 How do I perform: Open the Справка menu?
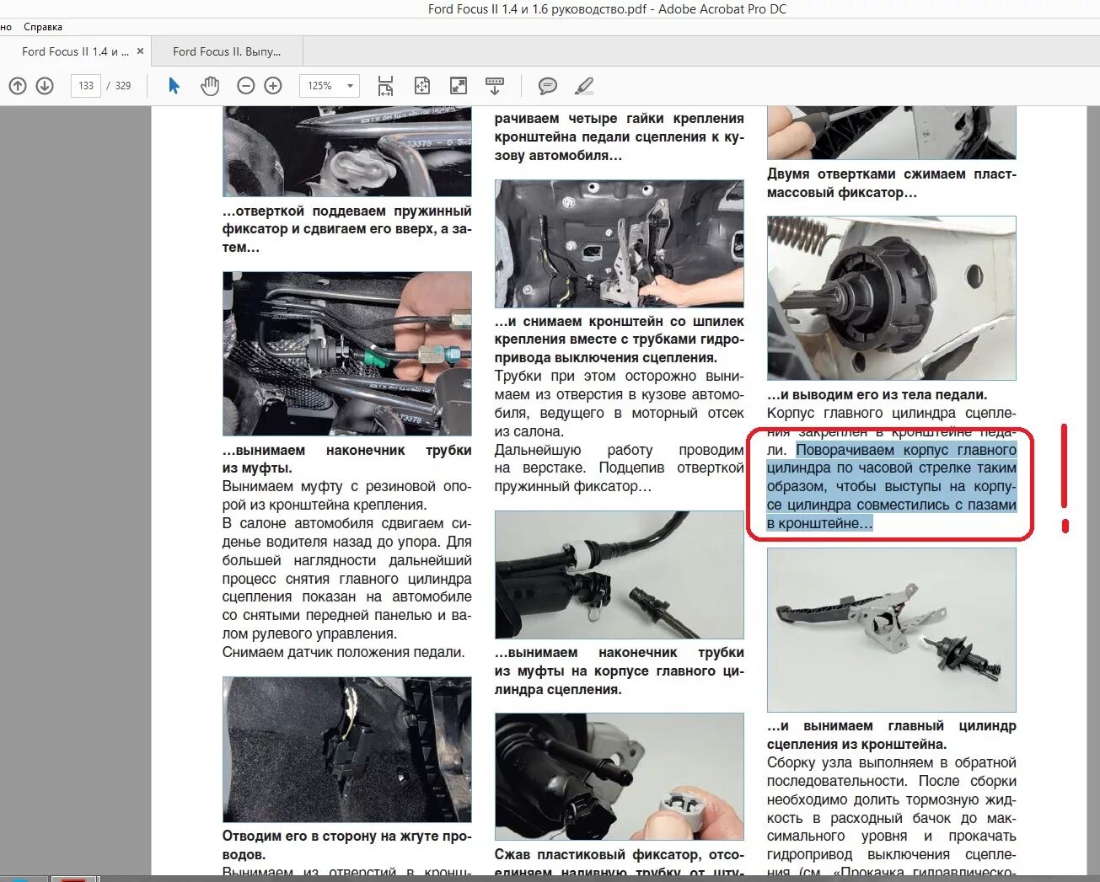pyautogui.click(x=43, y=27)
